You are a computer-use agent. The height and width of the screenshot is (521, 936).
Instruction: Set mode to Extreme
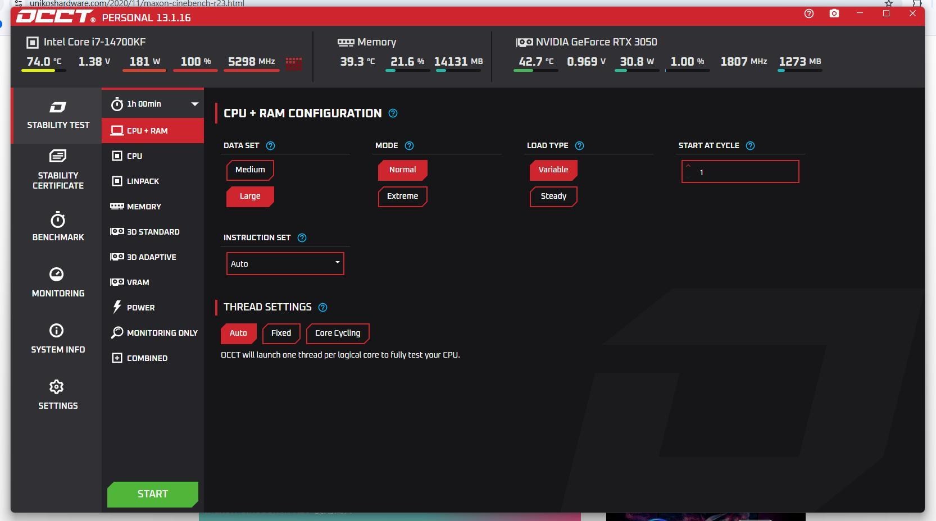[403, 196]
